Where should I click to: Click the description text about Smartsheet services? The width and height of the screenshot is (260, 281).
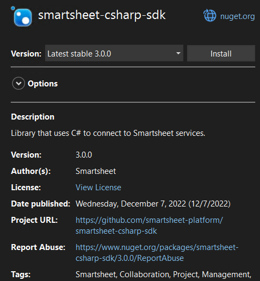point(108,133)
